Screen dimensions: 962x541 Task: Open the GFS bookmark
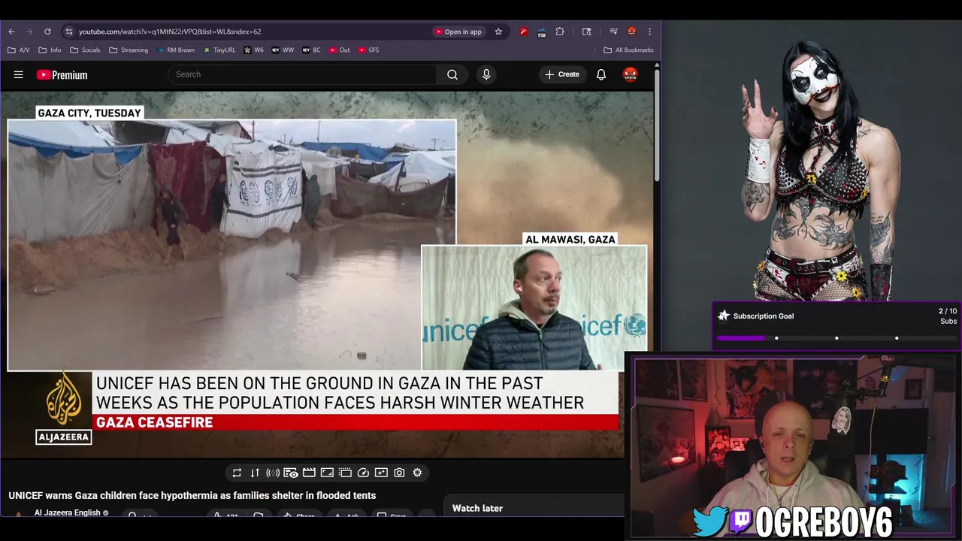pyautogui.click(x=368, y=50)
